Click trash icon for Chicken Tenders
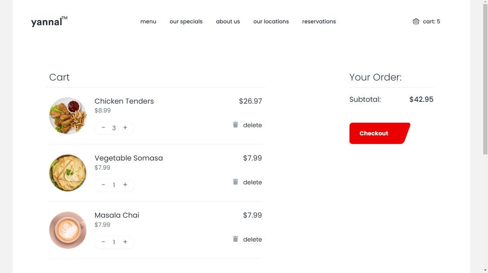Viewport: 488px width, 273px height. (x=235, y=125)
